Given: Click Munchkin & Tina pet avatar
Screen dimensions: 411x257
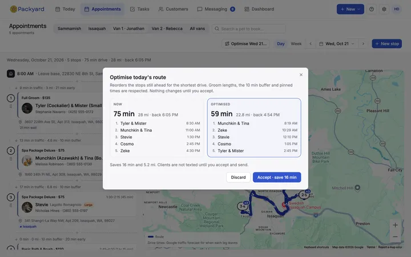Looking at the screenshot, I should [x=27, y=160].
